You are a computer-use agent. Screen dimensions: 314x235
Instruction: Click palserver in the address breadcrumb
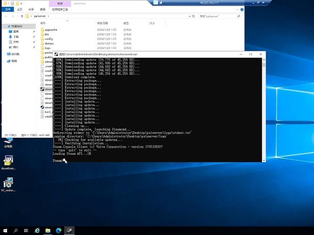tap(40, 16)
